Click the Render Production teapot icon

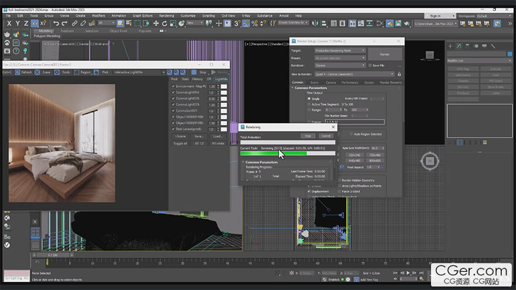407,23
